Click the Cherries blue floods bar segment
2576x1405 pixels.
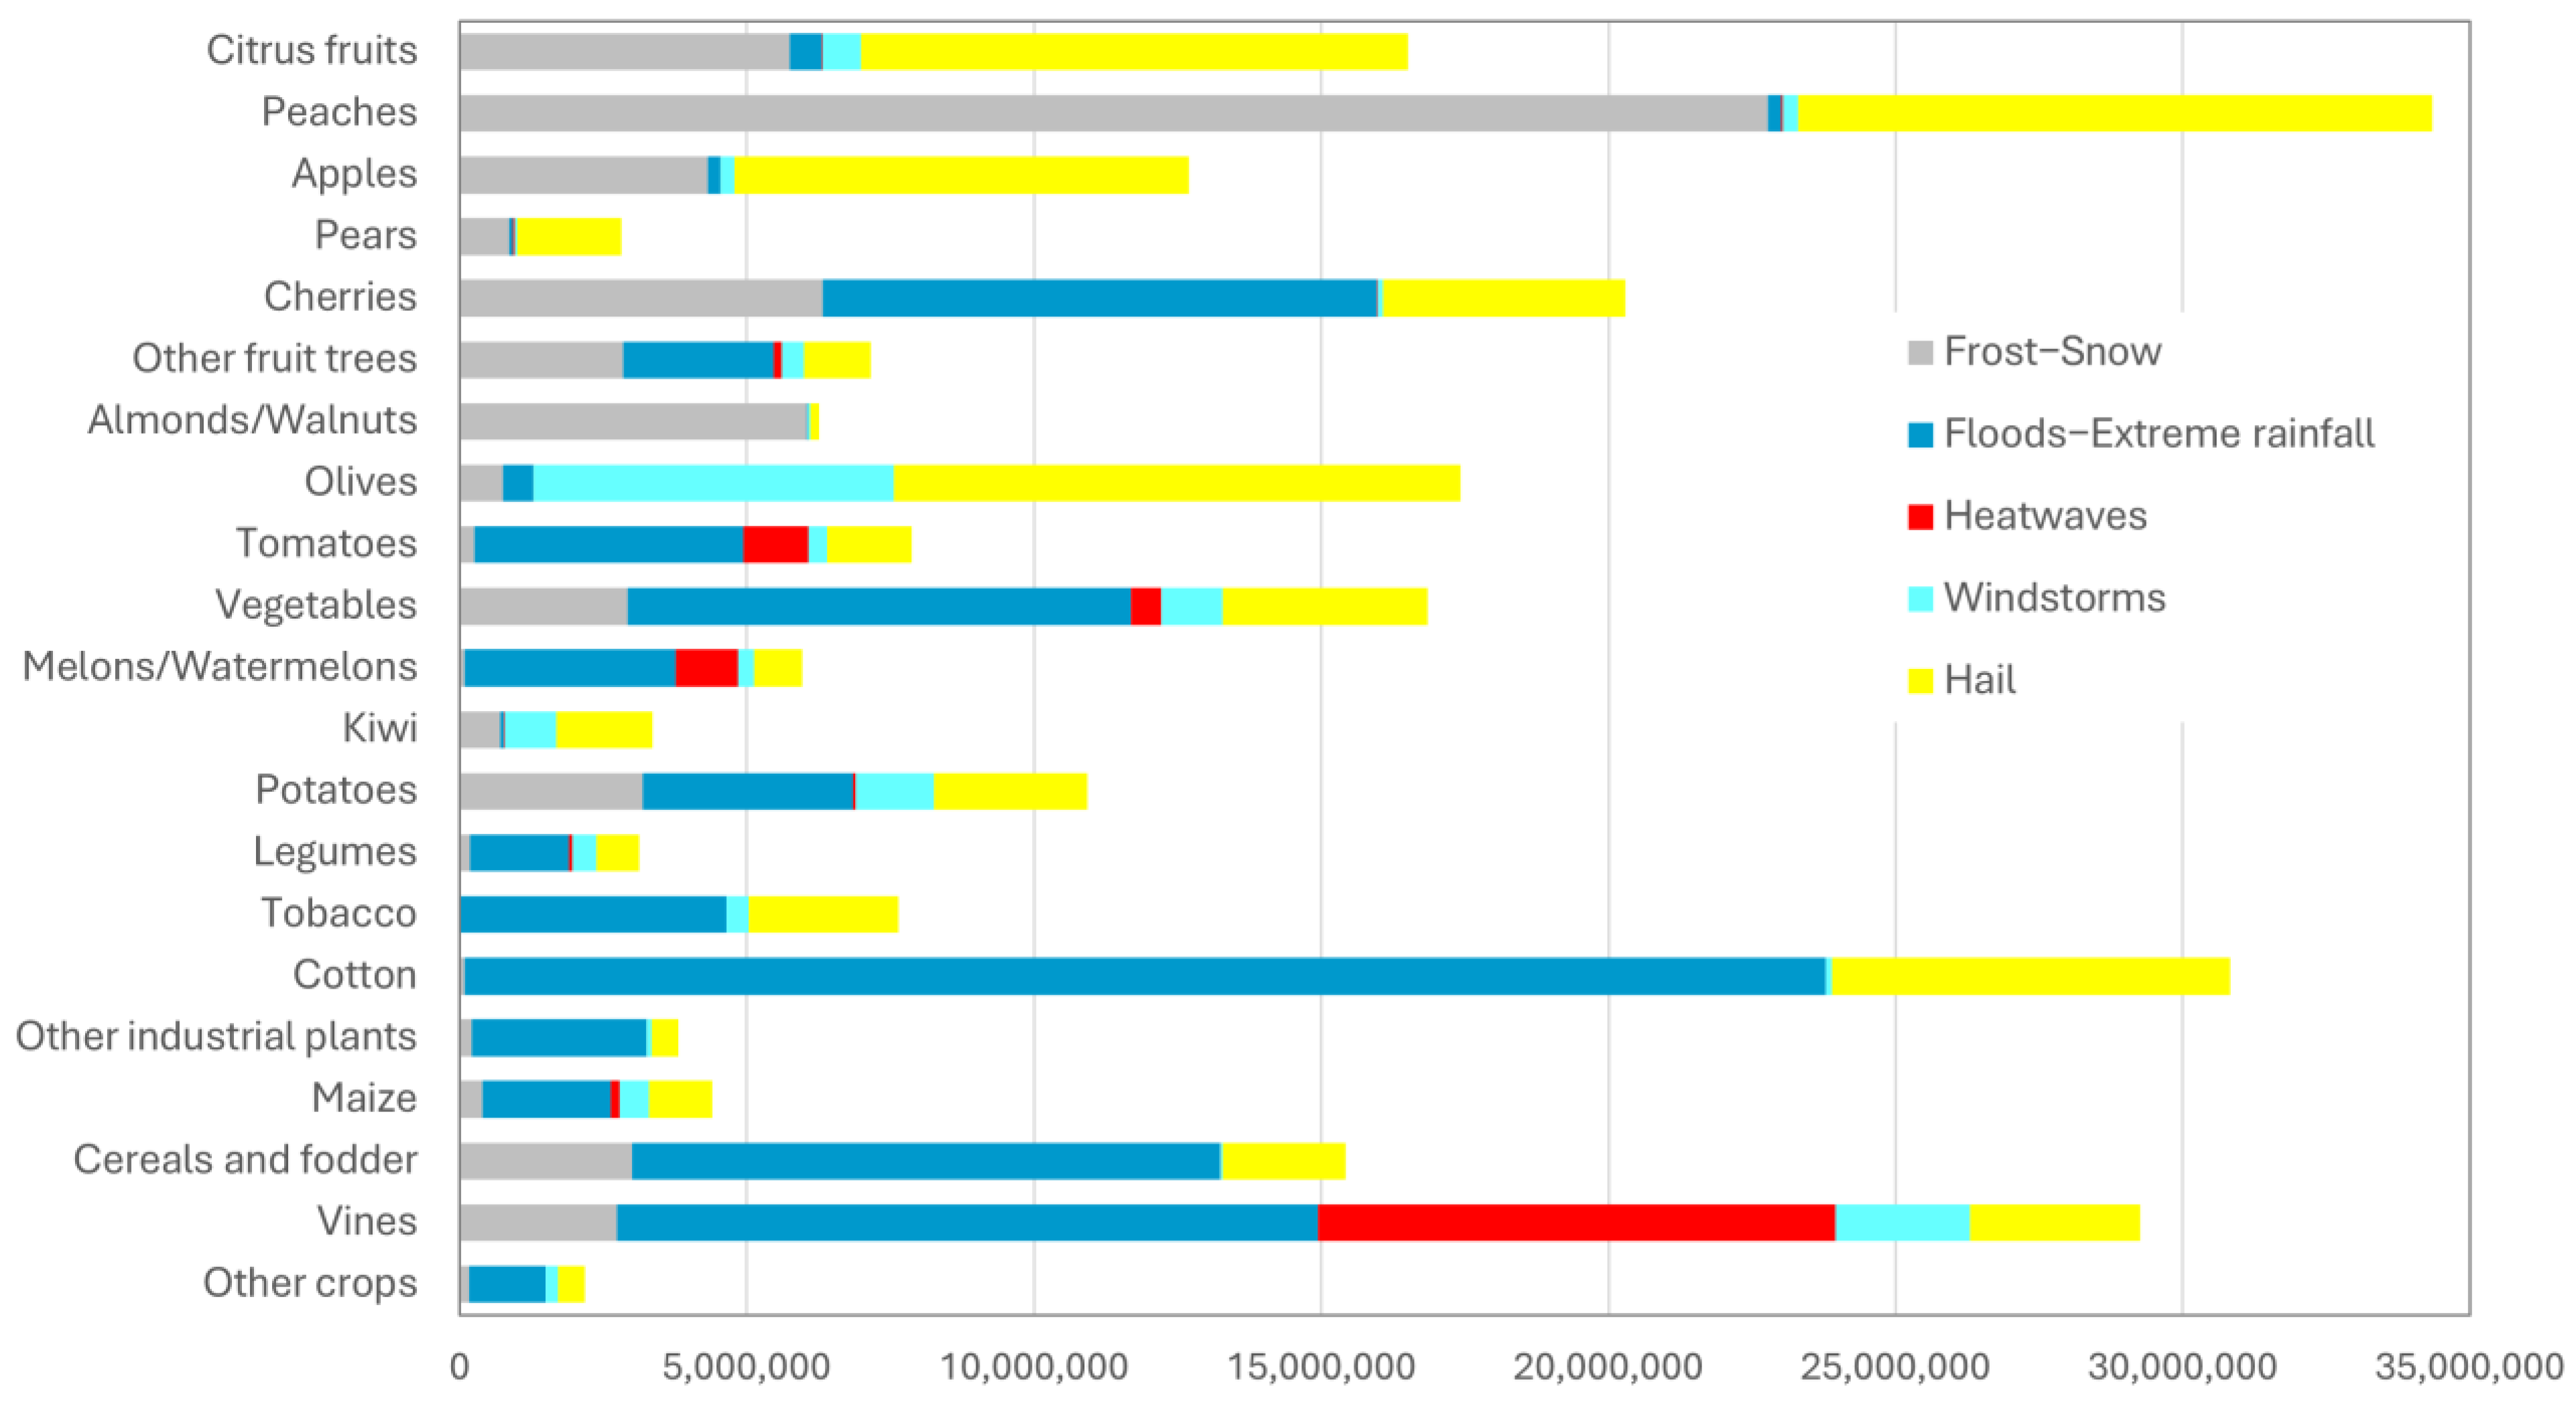[1099, 298]
